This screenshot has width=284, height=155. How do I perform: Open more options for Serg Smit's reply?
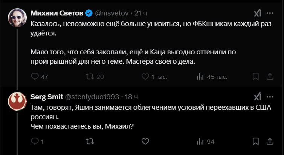(x=270, y=97)
